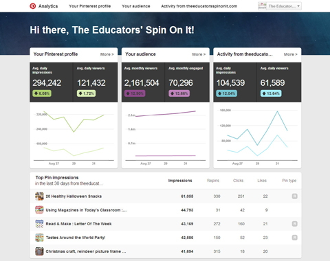
Task: Open Activity from theeducatorsspinonit.com menu
Action: click(199, 6)
